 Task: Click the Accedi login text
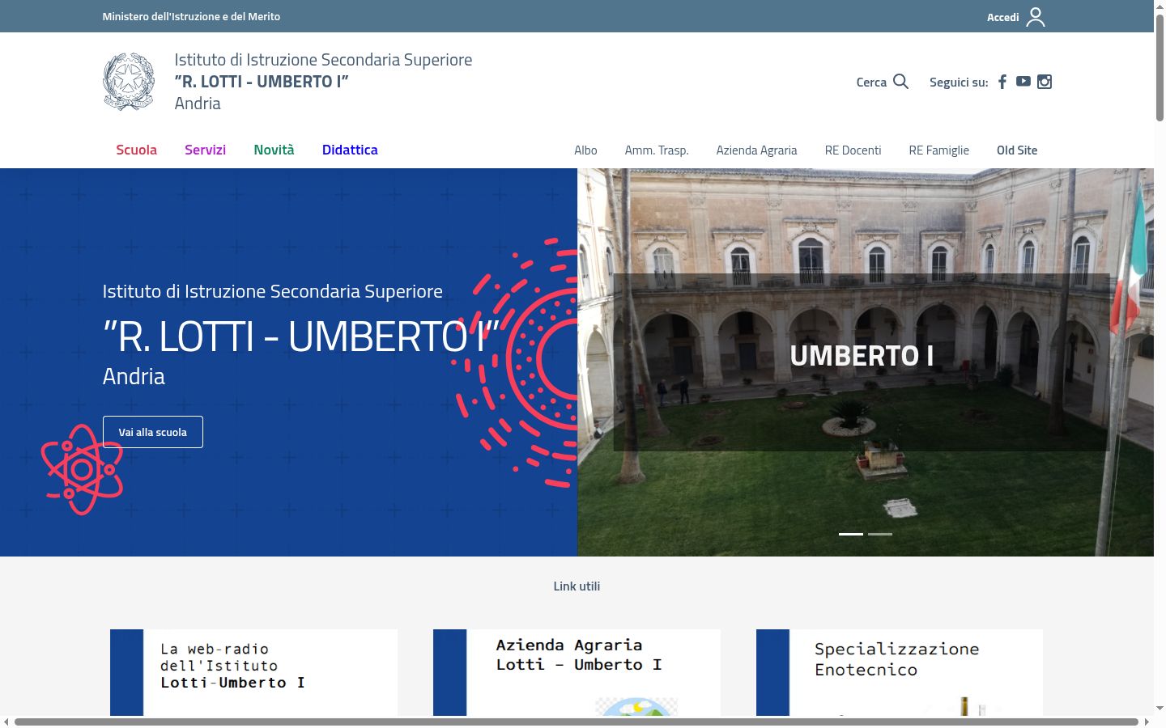coord(1002,17)
